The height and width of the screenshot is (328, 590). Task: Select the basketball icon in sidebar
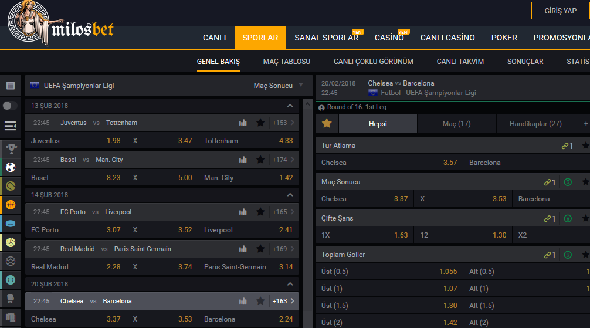tap(11, 205)
